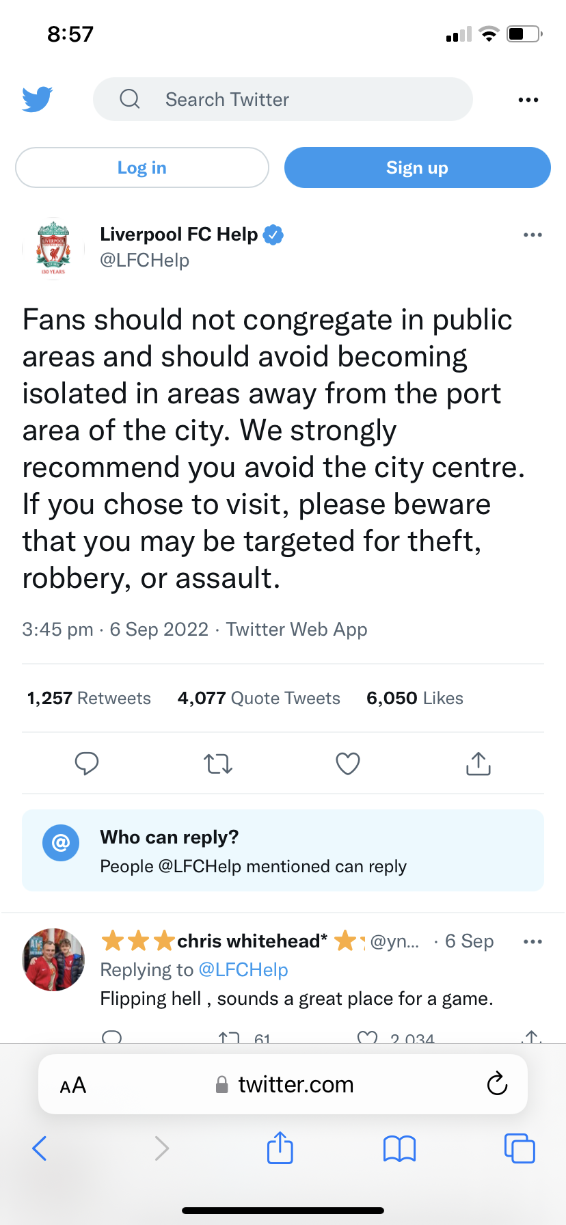View the 4,077 Quote Tweets
The width and height of the screenshot is (566, 1225).
point(258,698)
